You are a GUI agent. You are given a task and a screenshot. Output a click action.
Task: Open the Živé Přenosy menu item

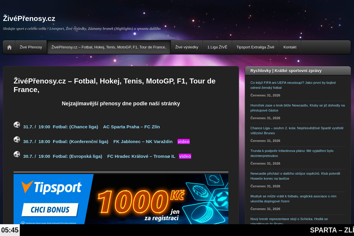click(x=31, y=47)
